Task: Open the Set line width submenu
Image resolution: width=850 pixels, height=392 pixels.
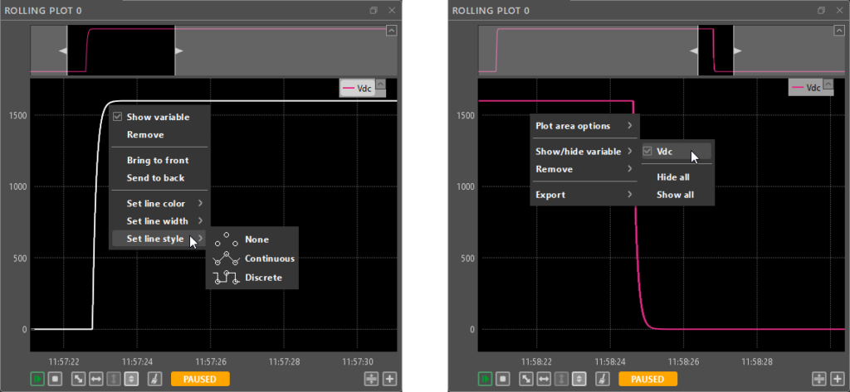Action: [x=158, y=221]
